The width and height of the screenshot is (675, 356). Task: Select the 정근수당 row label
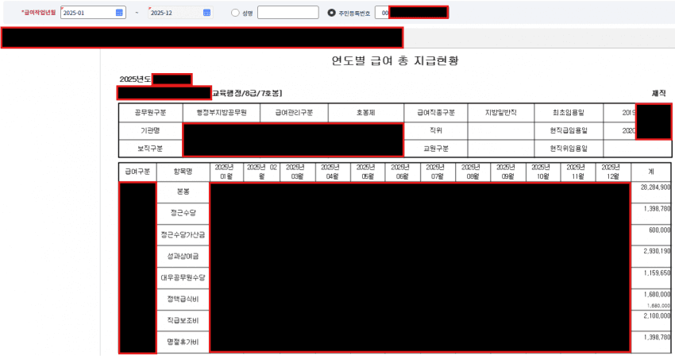point(183,213)
